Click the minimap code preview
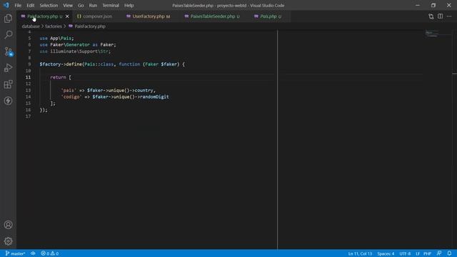 pyautogui.click(x=431, y=34)
